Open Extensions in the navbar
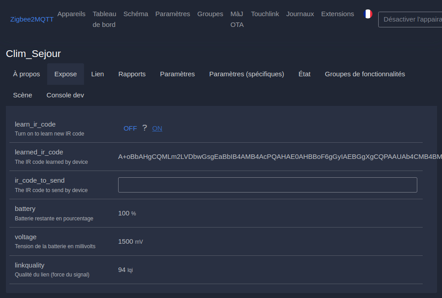This screenshot has height=298, width=442. click(x=337, y=14)
